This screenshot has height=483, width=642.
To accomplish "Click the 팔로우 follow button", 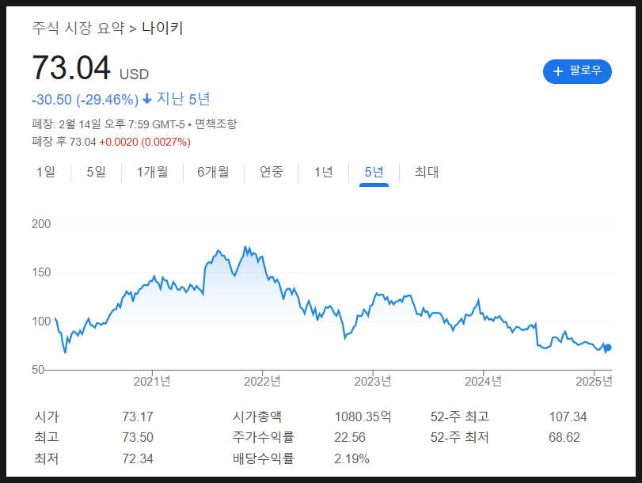I will [x=577, y=72].
